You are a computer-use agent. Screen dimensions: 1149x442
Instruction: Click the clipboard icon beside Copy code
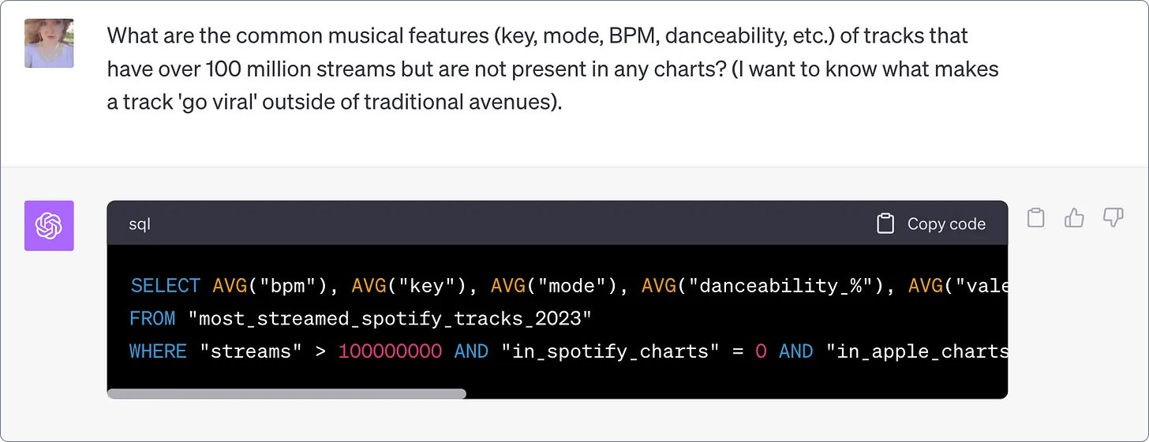pyautogui.click(x=885, y=224)
